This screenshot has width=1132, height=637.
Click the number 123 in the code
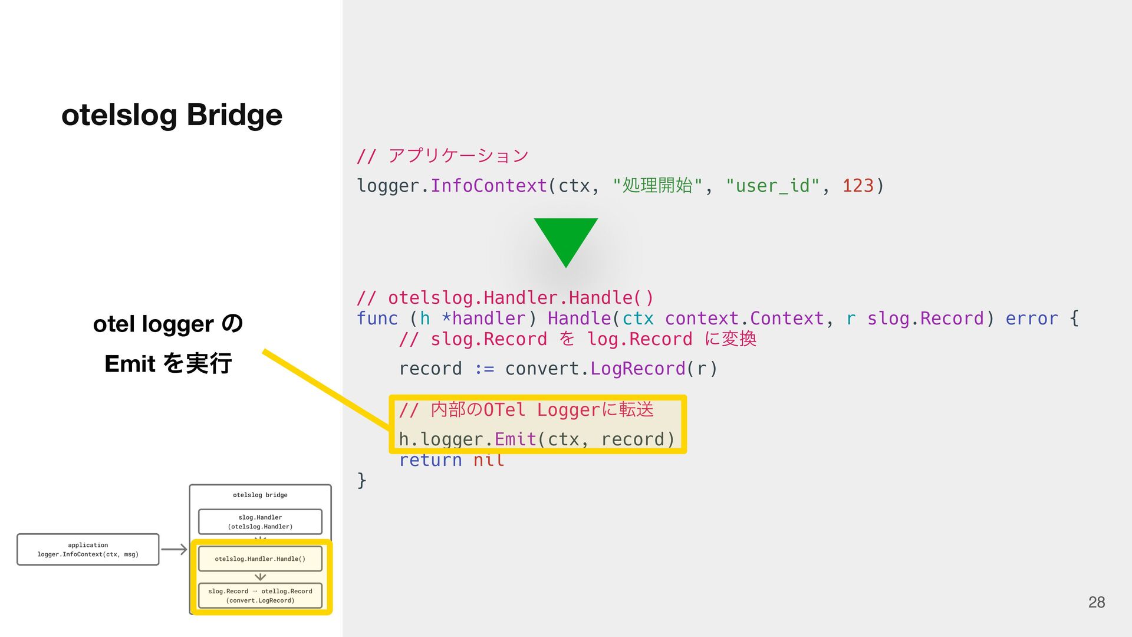tap(858, 186)
